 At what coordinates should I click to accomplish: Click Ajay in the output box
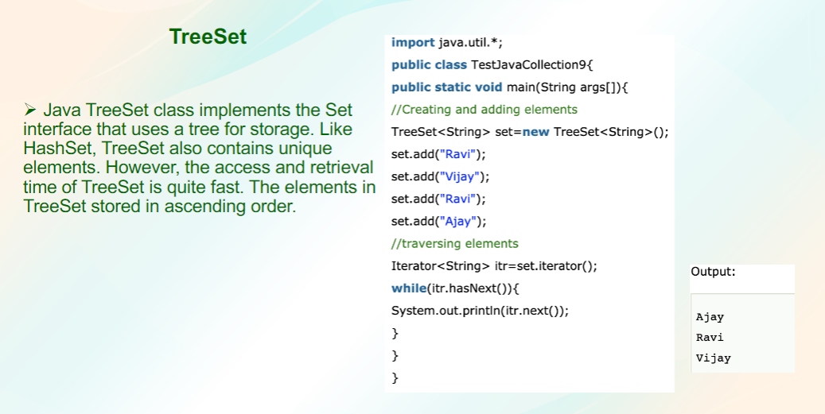point(710,317)
